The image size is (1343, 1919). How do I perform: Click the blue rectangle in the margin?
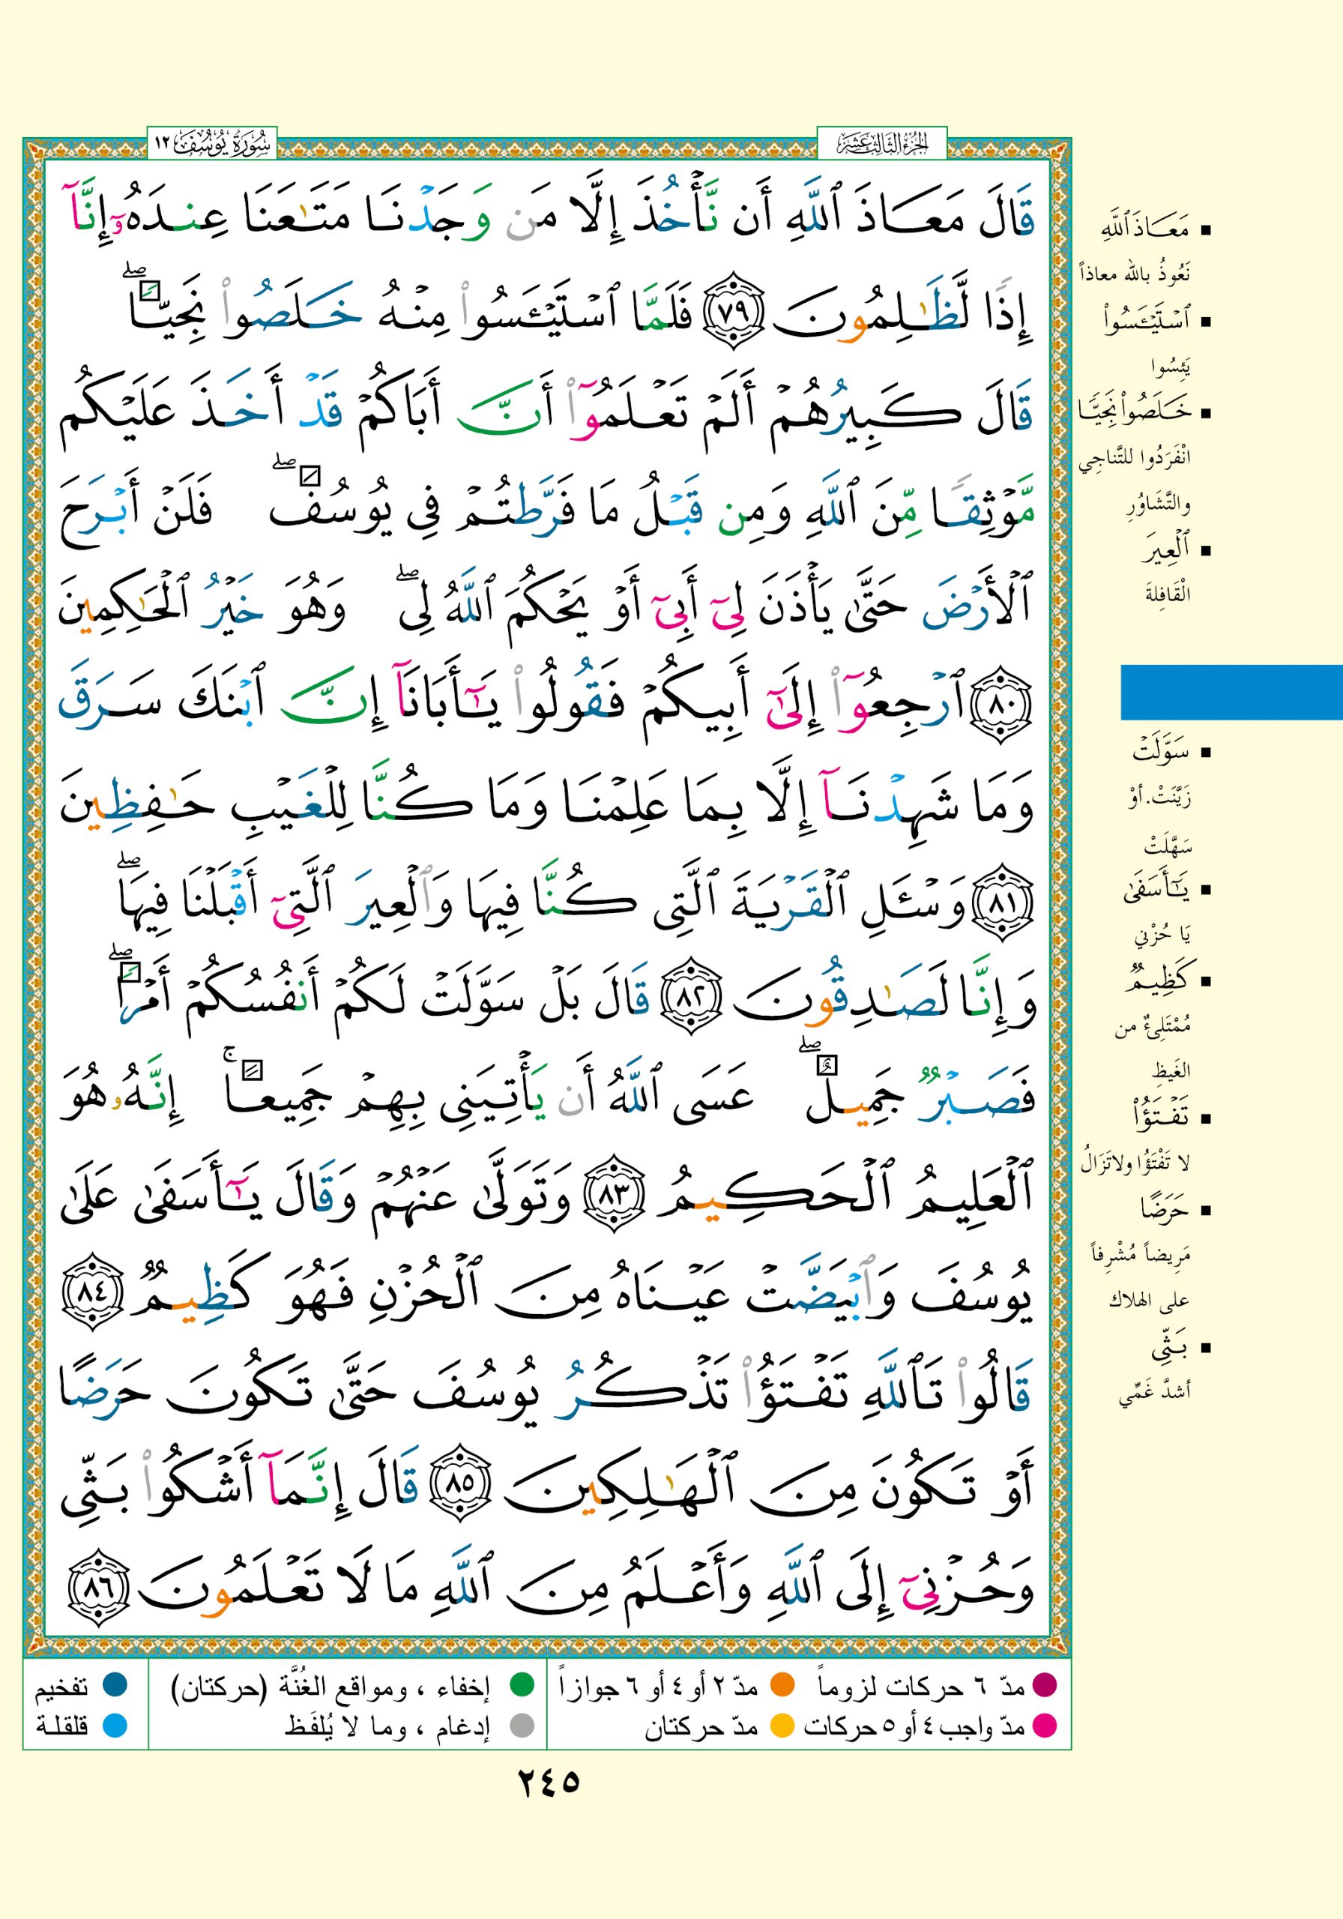pyautogui.click(x=1230, y=692)
